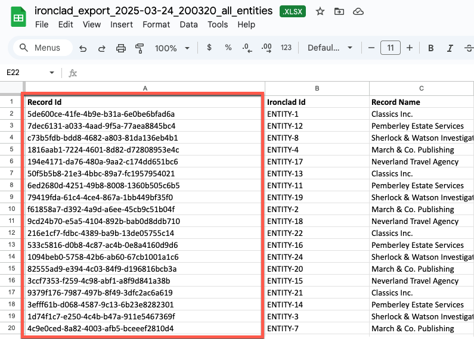Select column C header

(422, 88)
